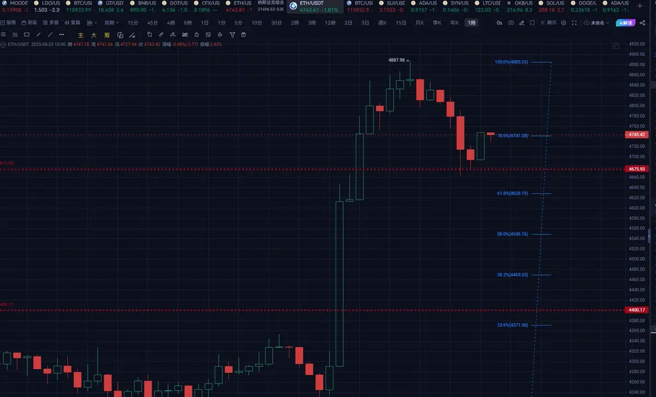Click the 38.2%(4469.33) Fibonacci label
The width and height of the screenshot is (656, 397).
coord(512,275)
